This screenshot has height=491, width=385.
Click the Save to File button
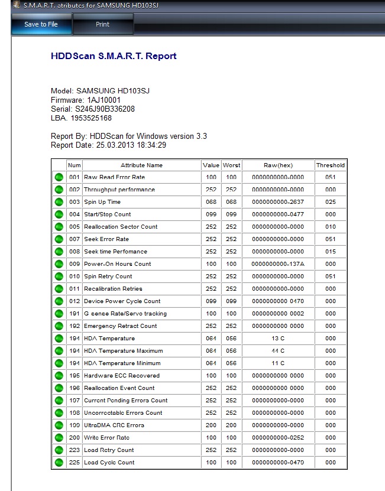coord(41,24)
